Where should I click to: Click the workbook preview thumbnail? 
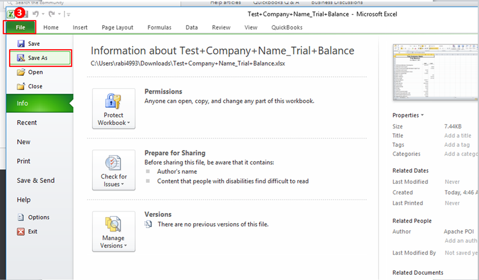point(436,72)
